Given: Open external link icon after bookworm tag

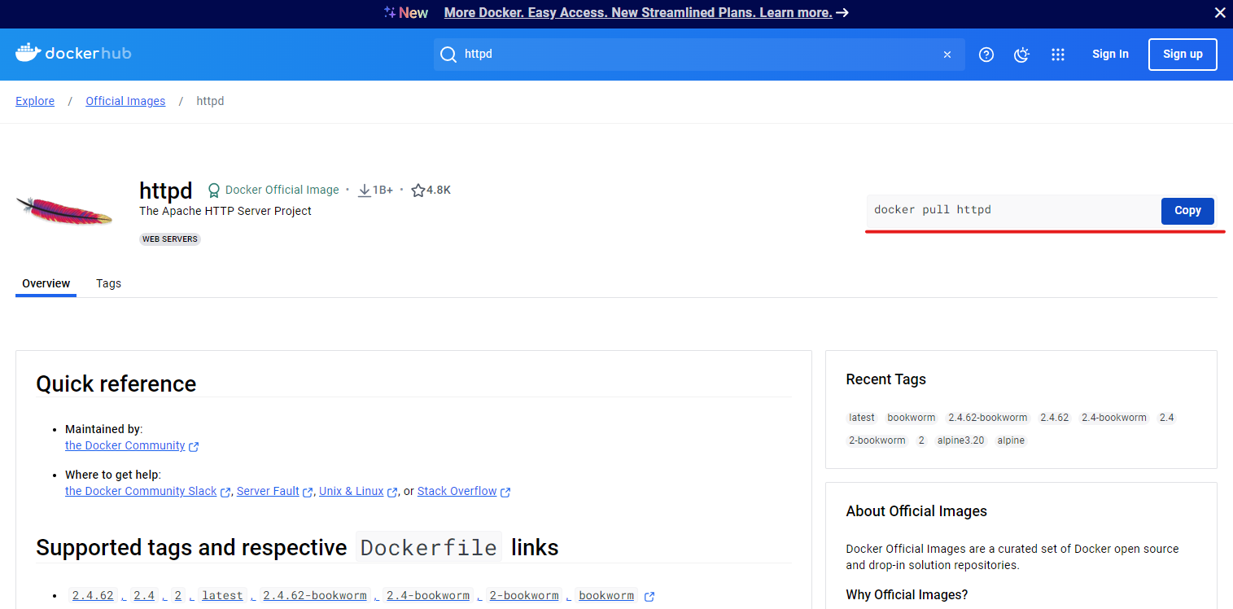Looking at the screenshot, I should pos(649,597).
